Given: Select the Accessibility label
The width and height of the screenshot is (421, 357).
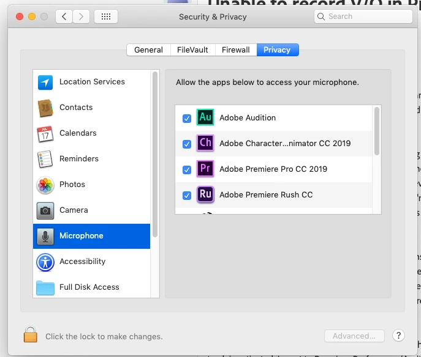Looking at the screenshot, I should (x=83, y=262).
